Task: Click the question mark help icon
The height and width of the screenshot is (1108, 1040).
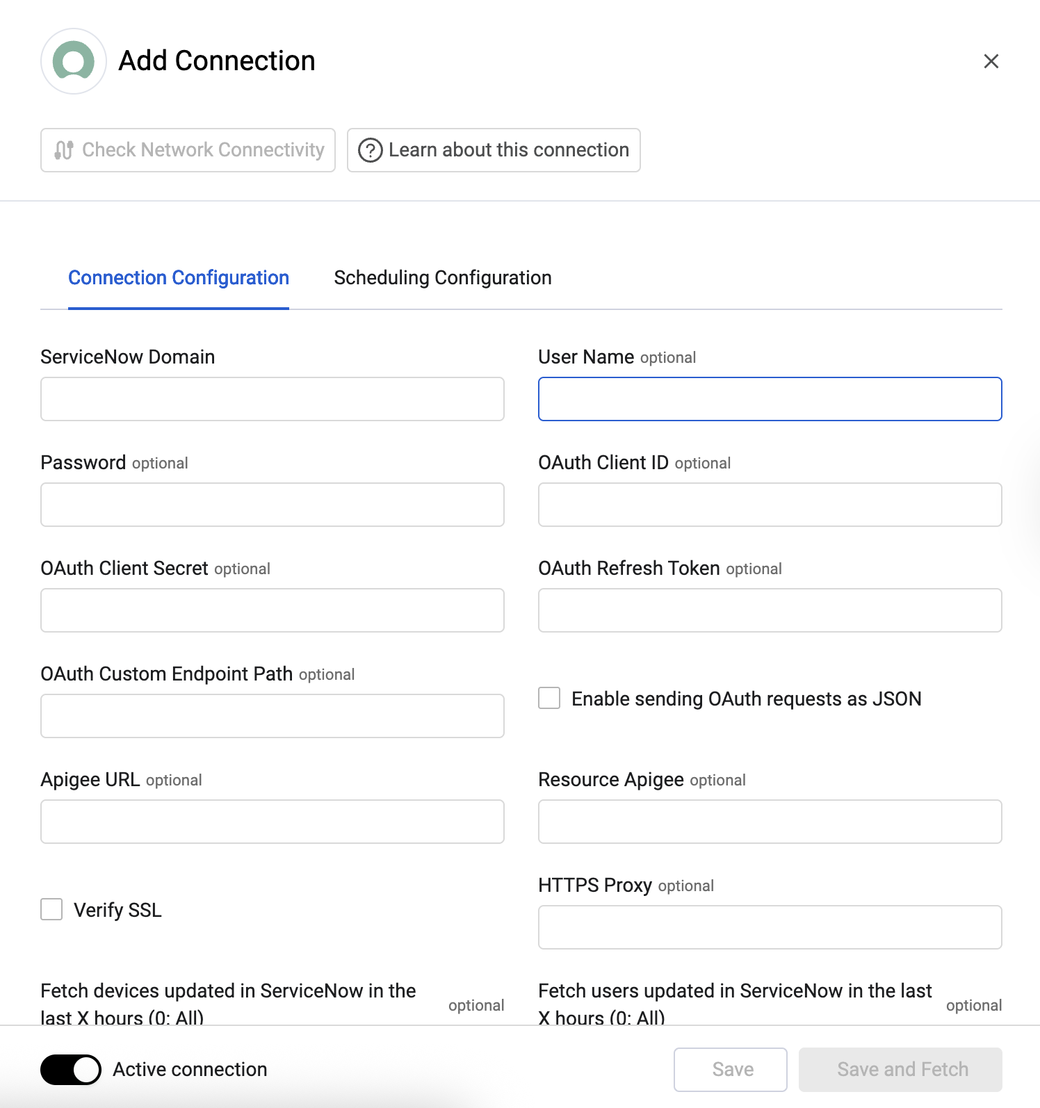Action: (x=370, y=150)
